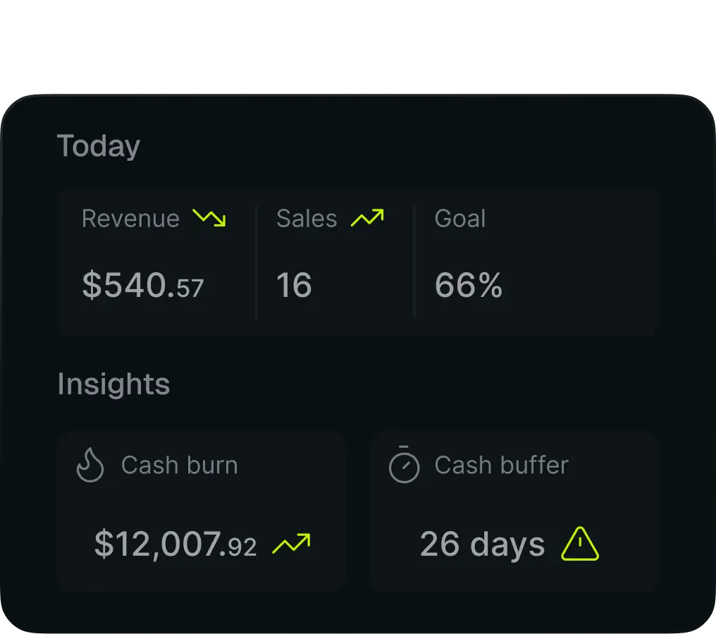Select the Insights section heading
Viewport: 716px width, 634px height.
point(113,384)
